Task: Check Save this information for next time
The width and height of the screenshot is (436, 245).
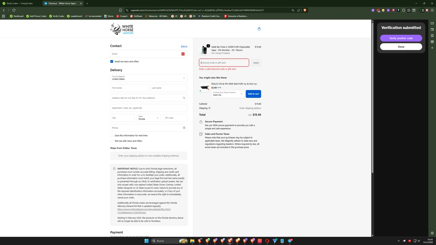Action: (x=112, y=136)
